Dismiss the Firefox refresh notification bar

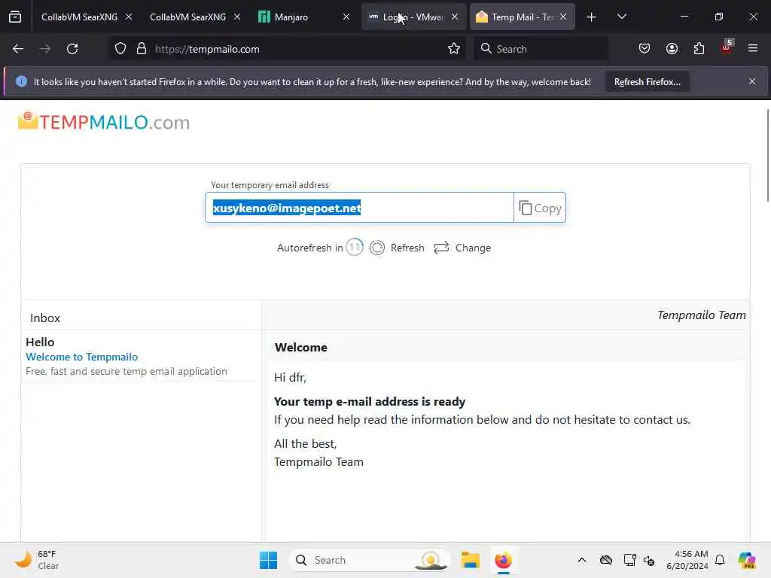tap(752, 81)
